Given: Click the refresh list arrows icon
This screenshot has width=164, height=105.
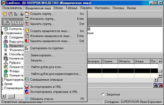Looking at the screenshot, I should [27, 99].
